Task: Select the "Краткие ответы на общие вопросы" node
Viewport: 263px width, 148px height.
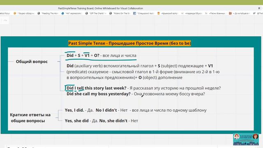Action: 30,118
